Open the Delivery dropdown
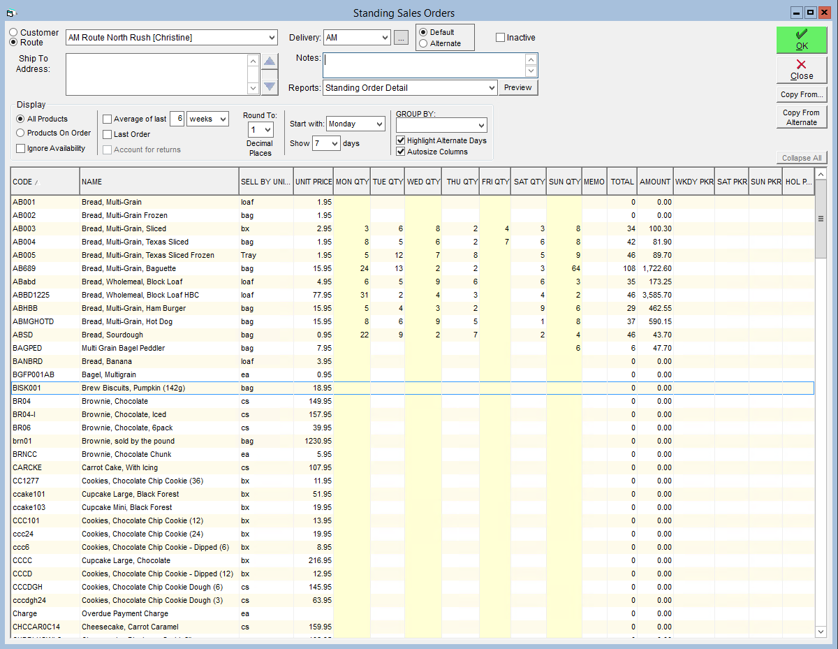 (384, 38)
